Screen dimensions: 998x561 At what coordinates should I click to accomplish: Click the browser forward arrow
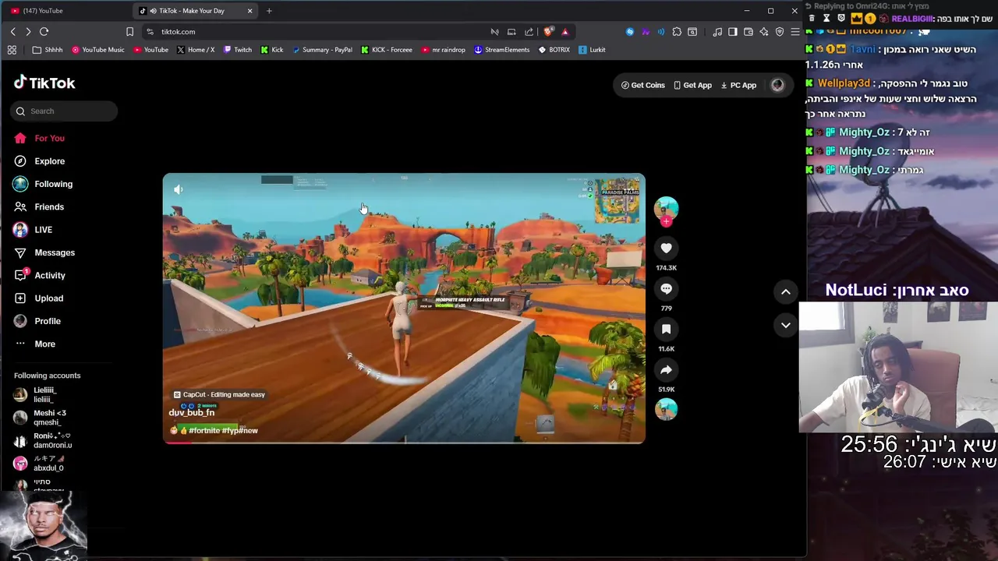[28, 32]
